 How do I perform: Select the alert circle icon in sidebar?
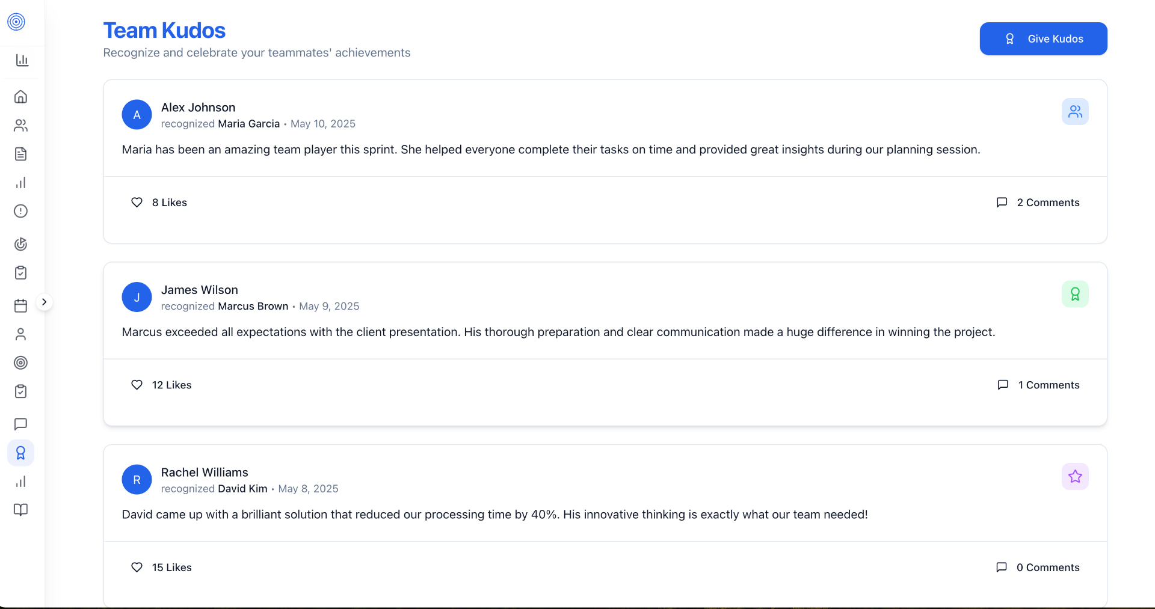pos(20,211)
